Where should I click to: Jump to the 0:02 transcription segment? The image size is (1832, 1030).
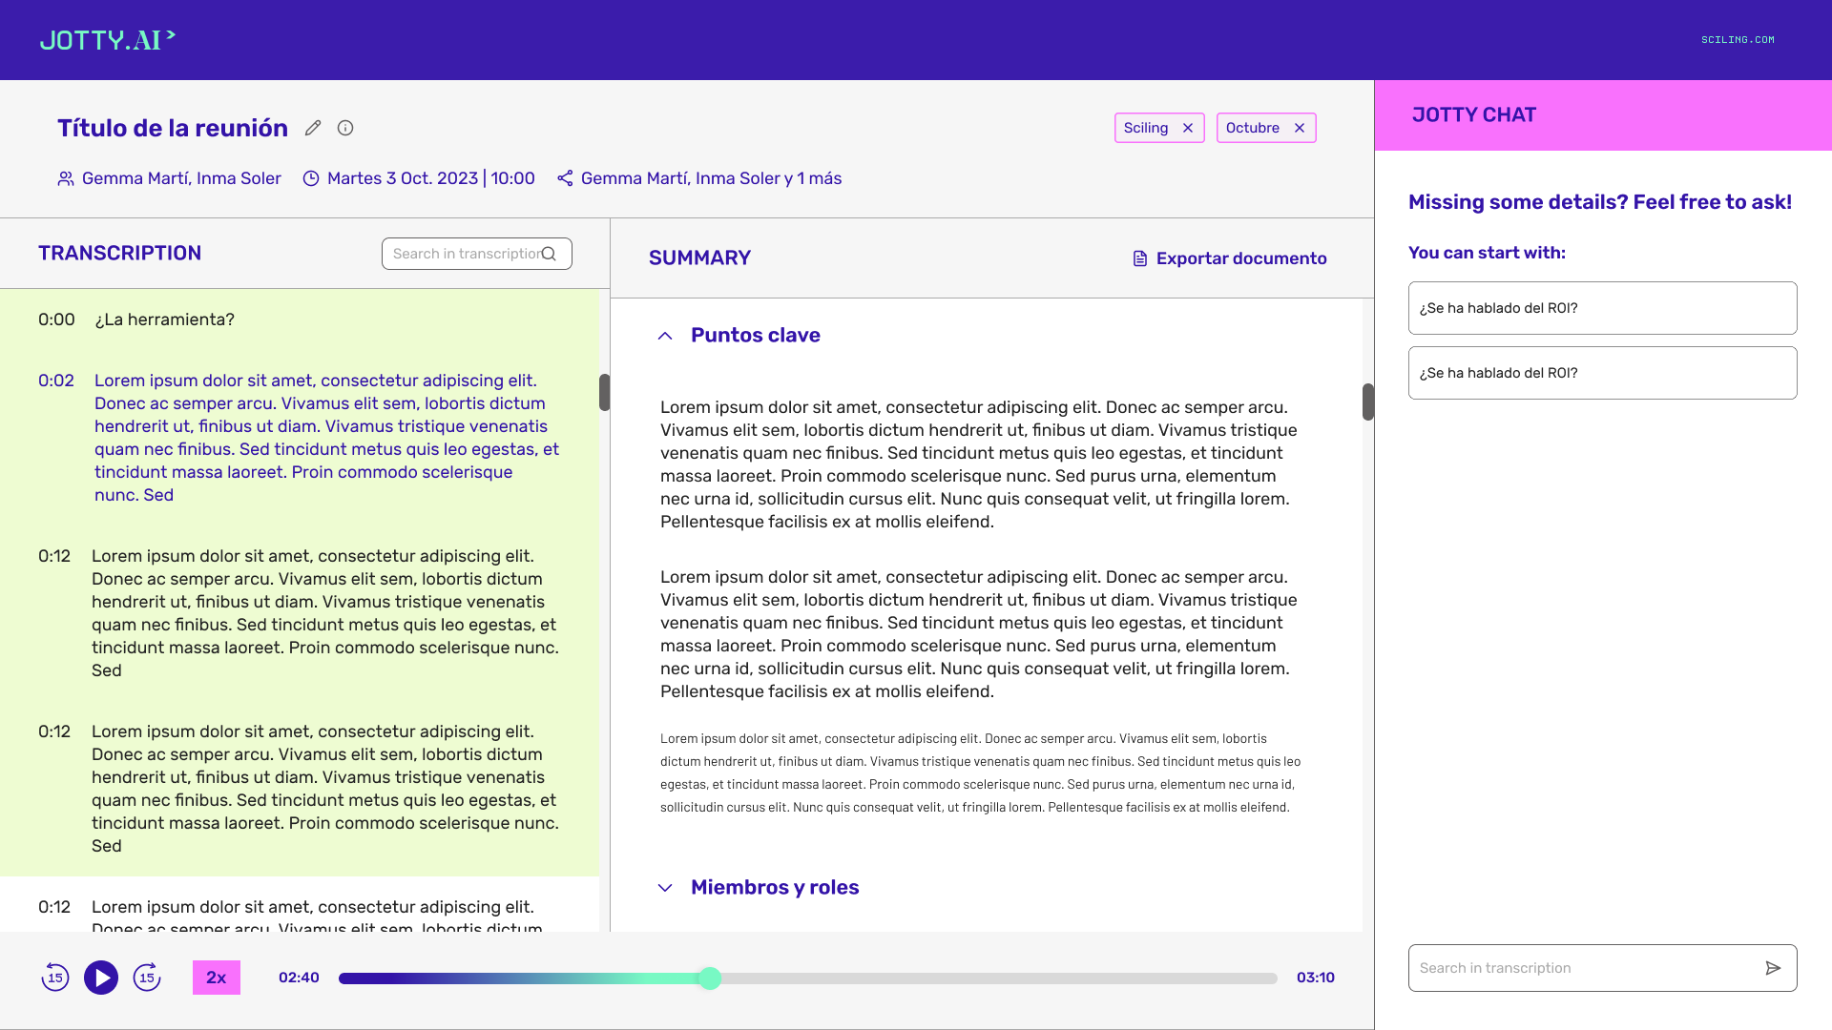pyautogui.click(x=56, y=381)
